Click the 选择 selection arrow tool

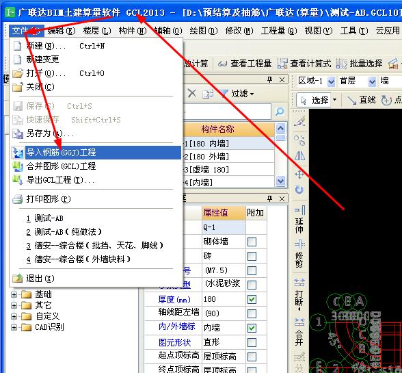(x=314, y=100)
